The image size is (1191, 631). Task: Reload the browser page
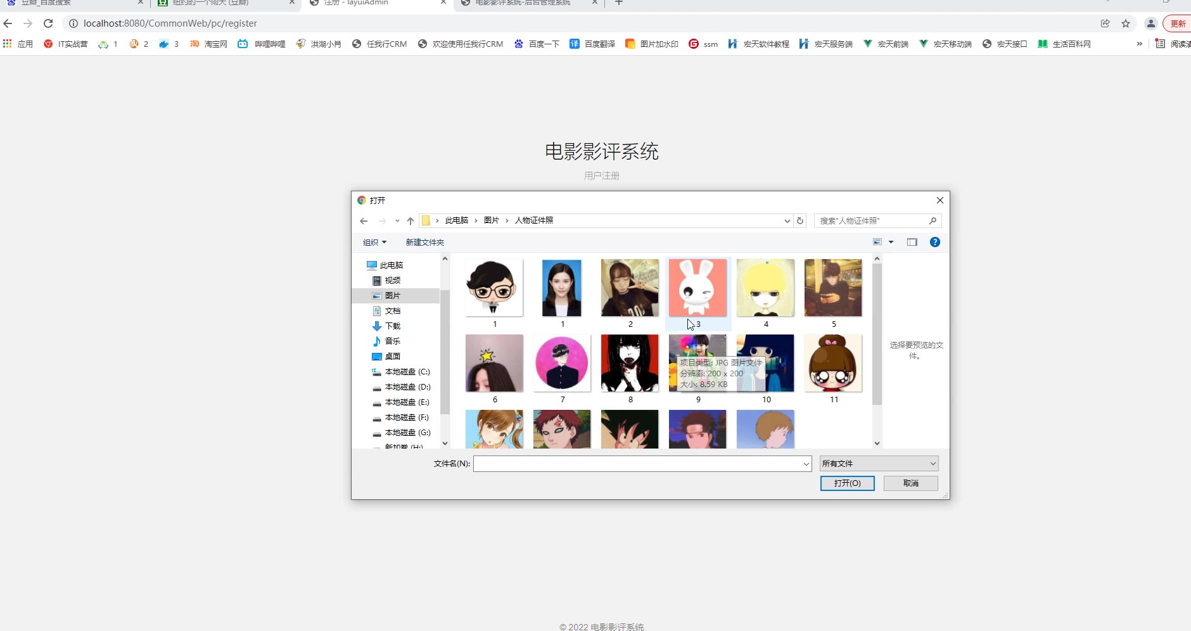pyautogui.click(x=48, y=23)
